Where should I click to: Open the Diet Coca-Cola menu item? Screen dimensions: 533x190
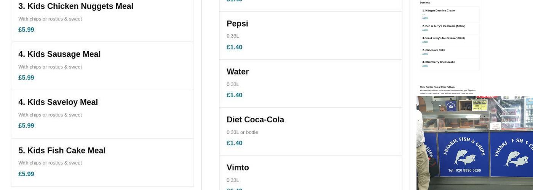[255, 120]
